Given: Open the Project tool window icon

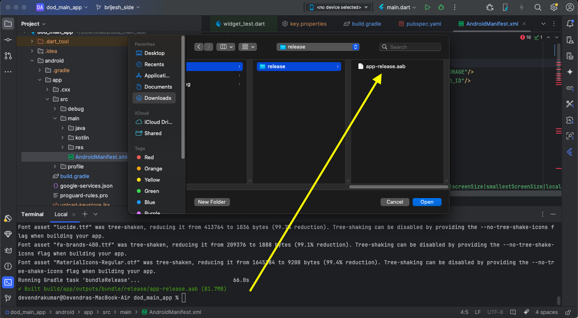Looking at the screenshot, I should point(8,24).
